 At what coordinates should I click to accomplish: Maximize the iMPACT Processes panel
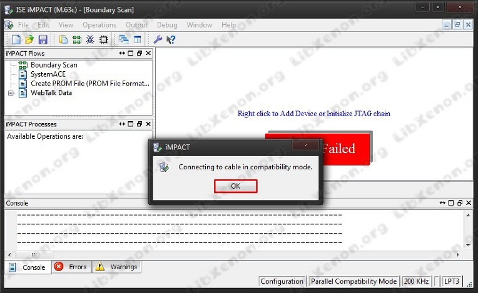[131, 124]
